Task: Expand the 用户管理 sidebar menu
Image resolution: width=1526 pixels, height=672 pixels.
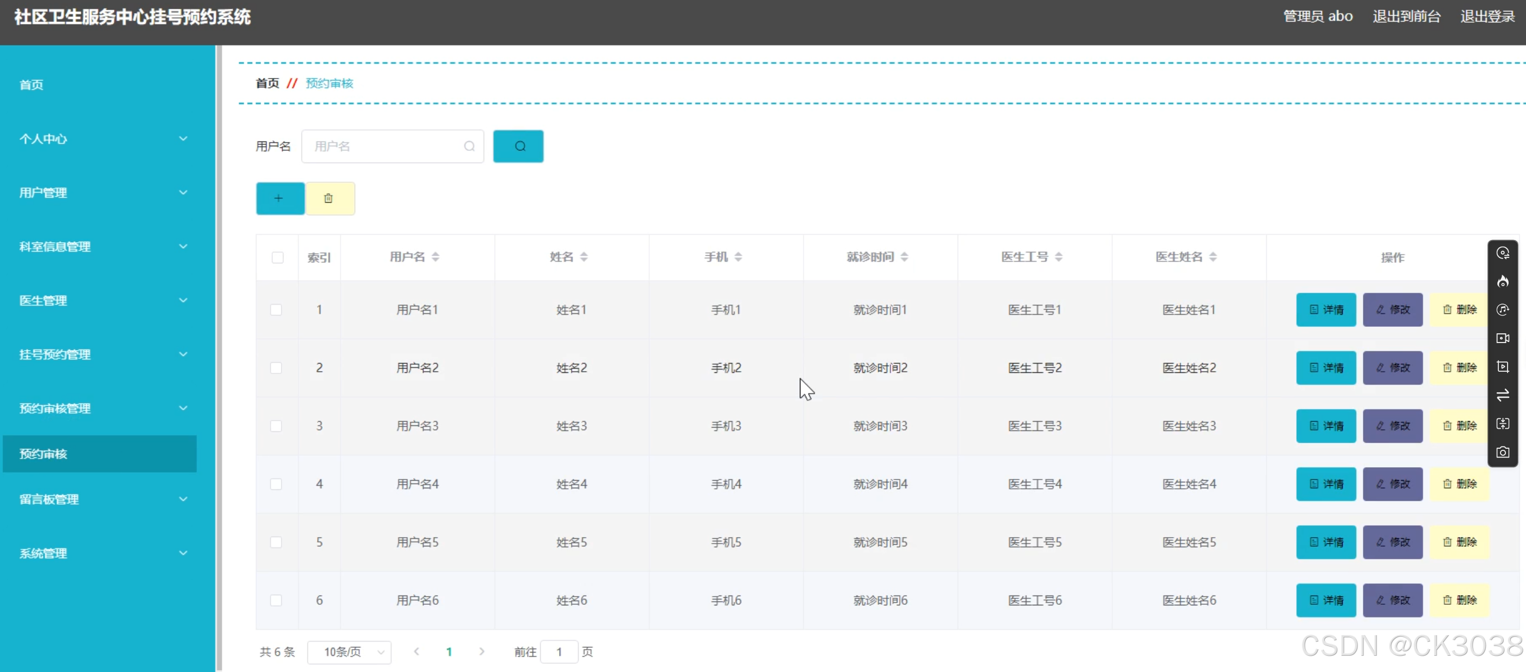Action: pos(101,192)
